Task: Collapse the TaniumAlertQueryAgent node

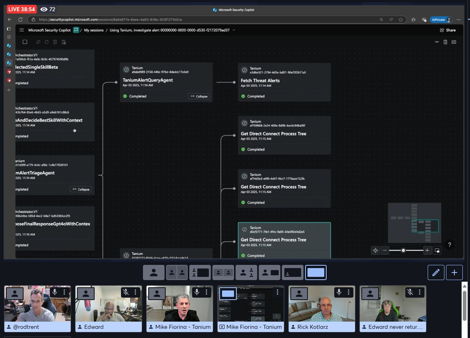Action: pyautogui.click(x=199, y=96)
